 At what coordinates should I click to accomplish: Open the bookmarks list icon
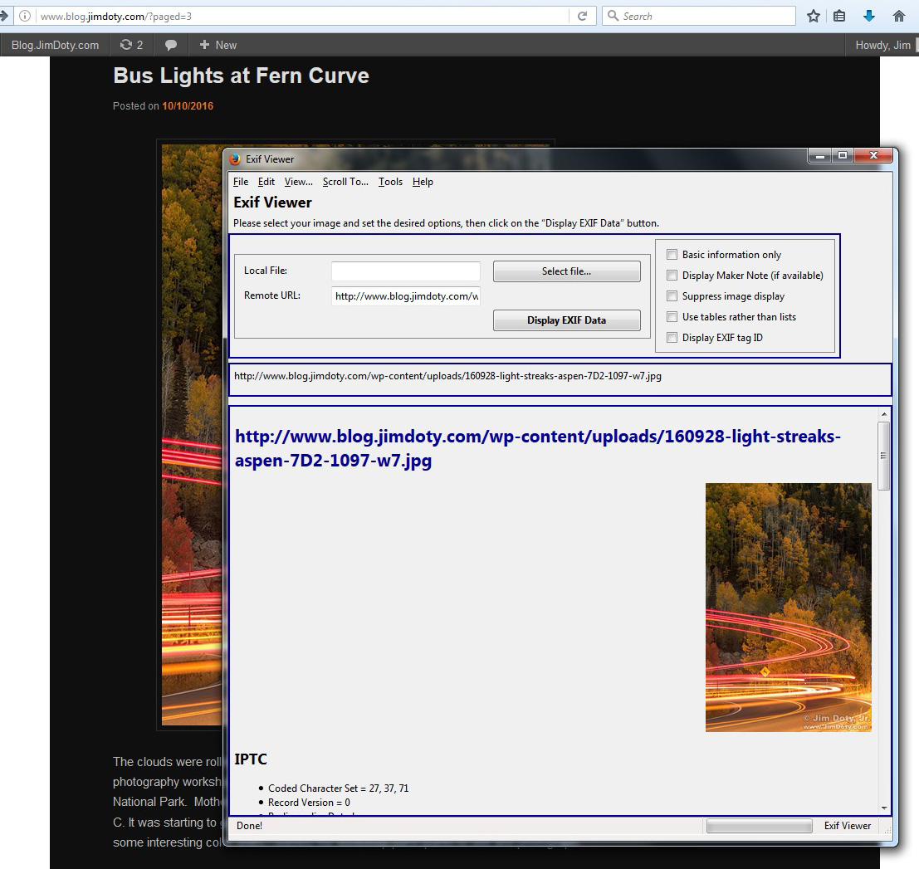(x=839, y=16)
